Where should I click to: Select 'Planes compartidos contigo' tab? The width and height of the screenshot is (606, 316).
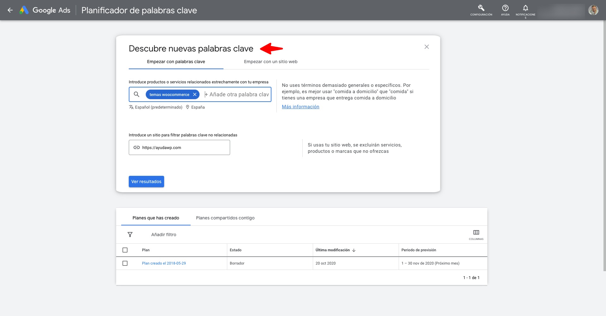[x=225, y=218]
